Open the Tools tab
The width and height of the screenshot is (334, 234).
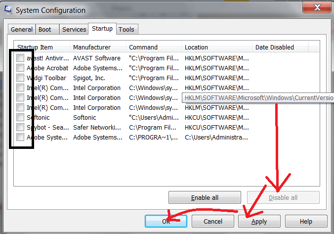tap(126, 29)
